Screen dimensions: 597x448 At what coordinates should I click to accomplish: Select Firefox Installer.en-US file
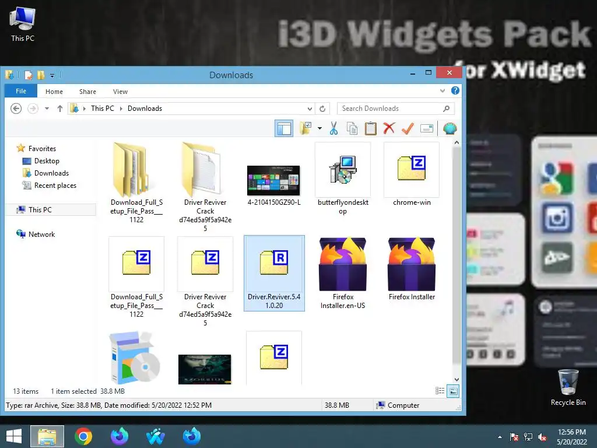[343, 273]
